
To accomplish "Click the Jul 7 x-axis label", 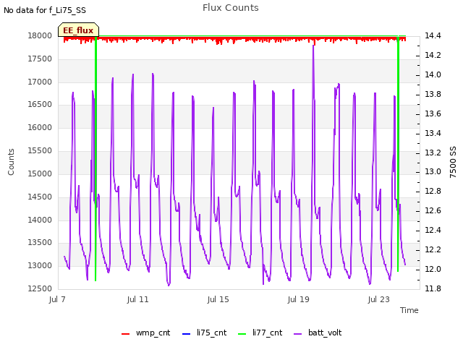I will point(57,299).
